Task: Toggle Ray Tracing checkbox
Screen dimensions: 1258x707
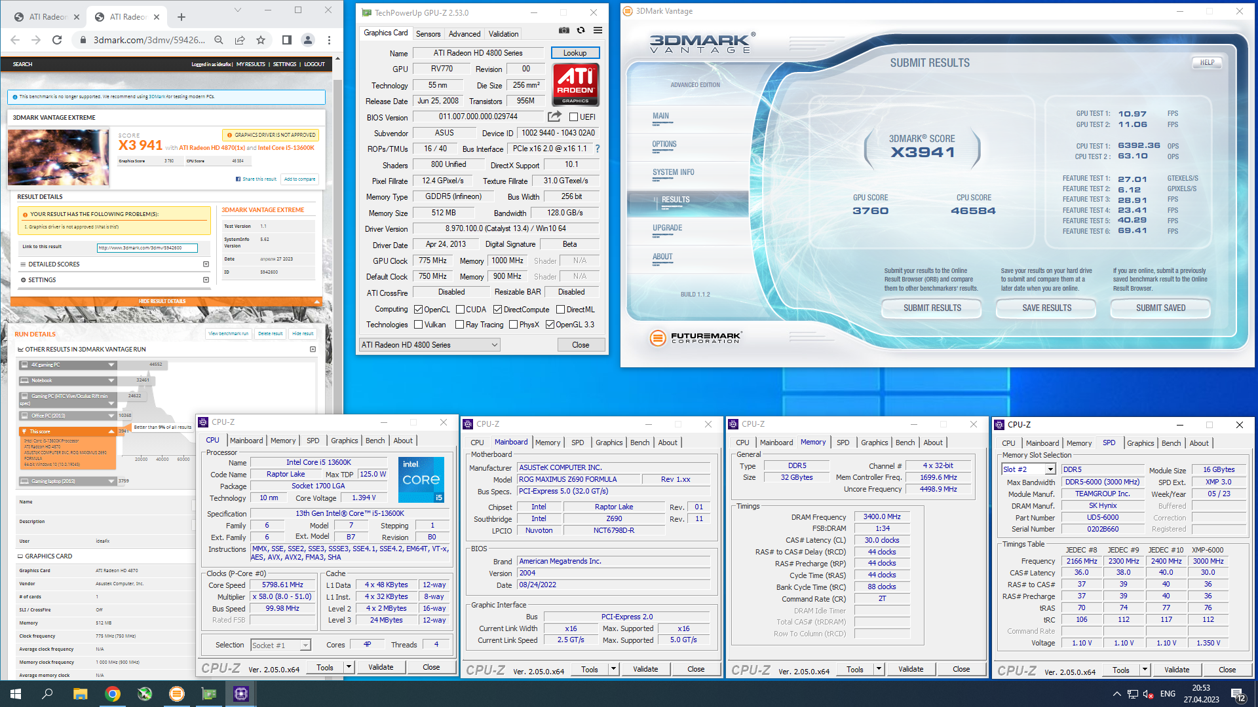Action: tap(459, 325)
